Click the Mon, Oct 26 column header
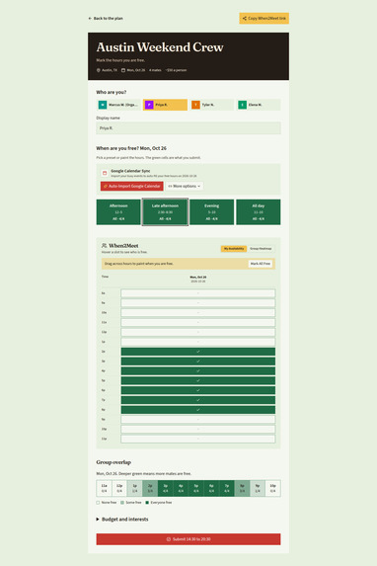377x566 pixels. pyautogui.click(x=198, y=279)
